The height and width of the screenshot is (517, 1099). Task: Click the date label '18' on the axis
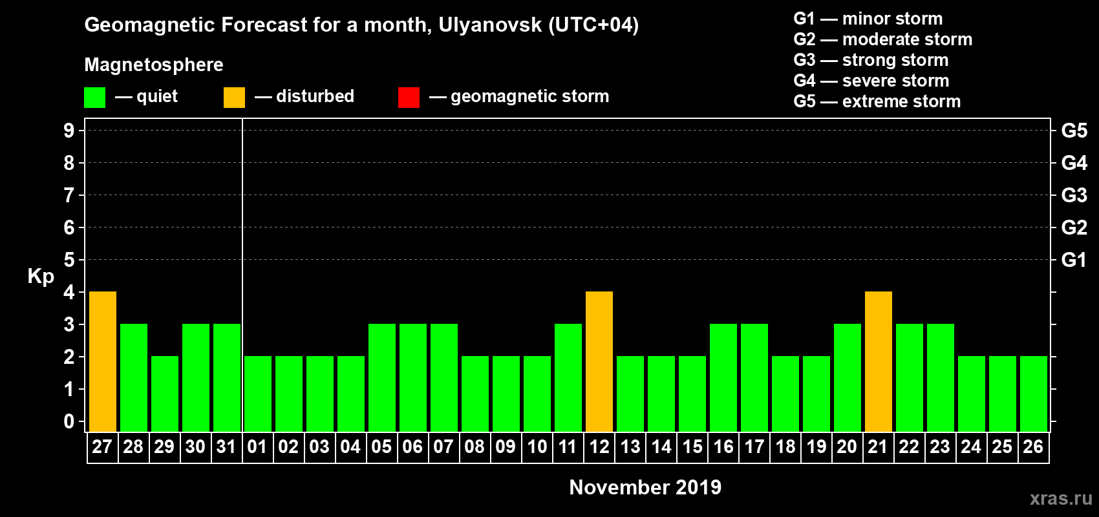pos(785,447)
